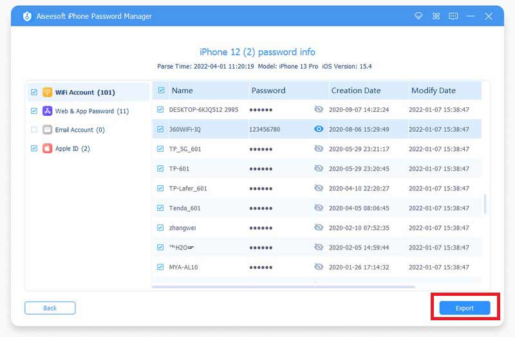Reveal password for TP-Lafer_601
Screen dimensions: 515x337
[x=318, y=188]
